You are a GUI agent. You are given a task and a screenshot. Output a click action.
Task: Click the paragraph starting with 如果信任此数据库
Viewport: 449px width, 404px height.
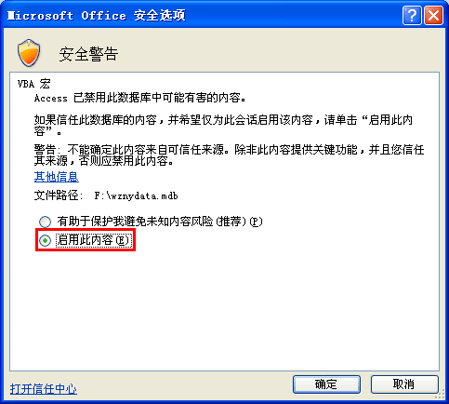point(223,126)
